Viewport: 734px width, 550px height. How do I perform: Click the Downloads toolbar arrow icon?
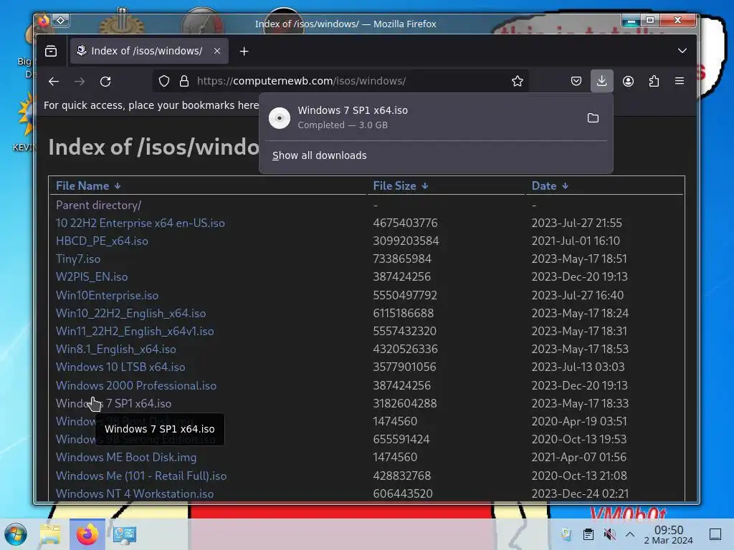coord(602,81)
